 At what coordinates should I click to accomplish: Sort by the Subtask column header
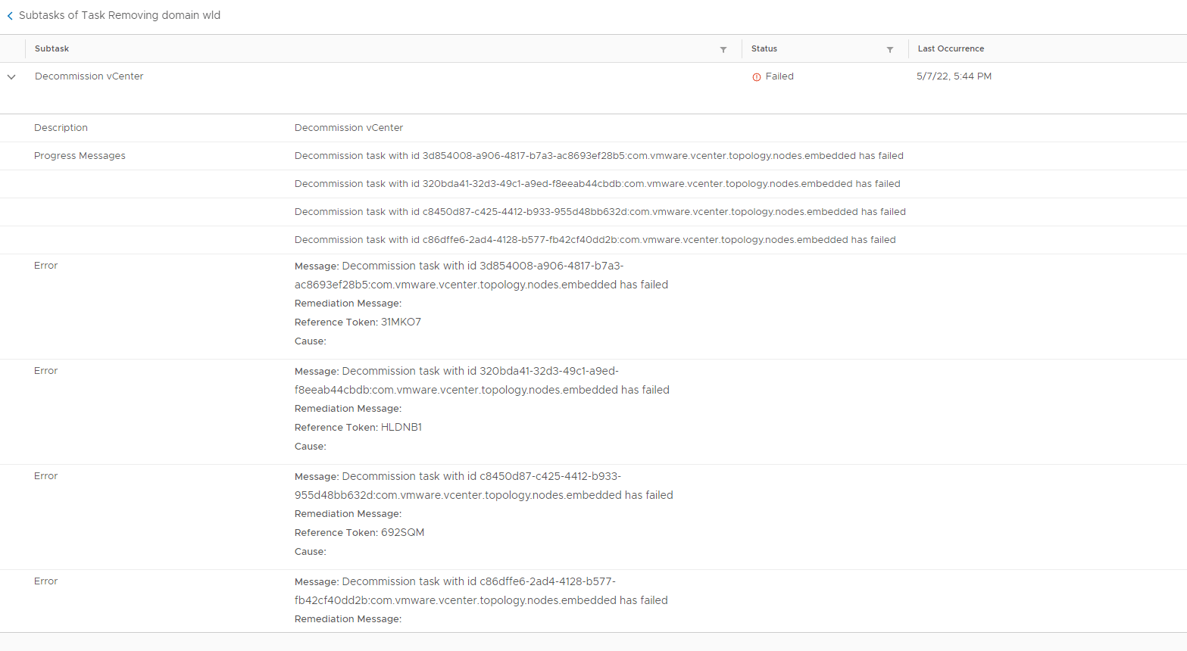coord(52,48)
